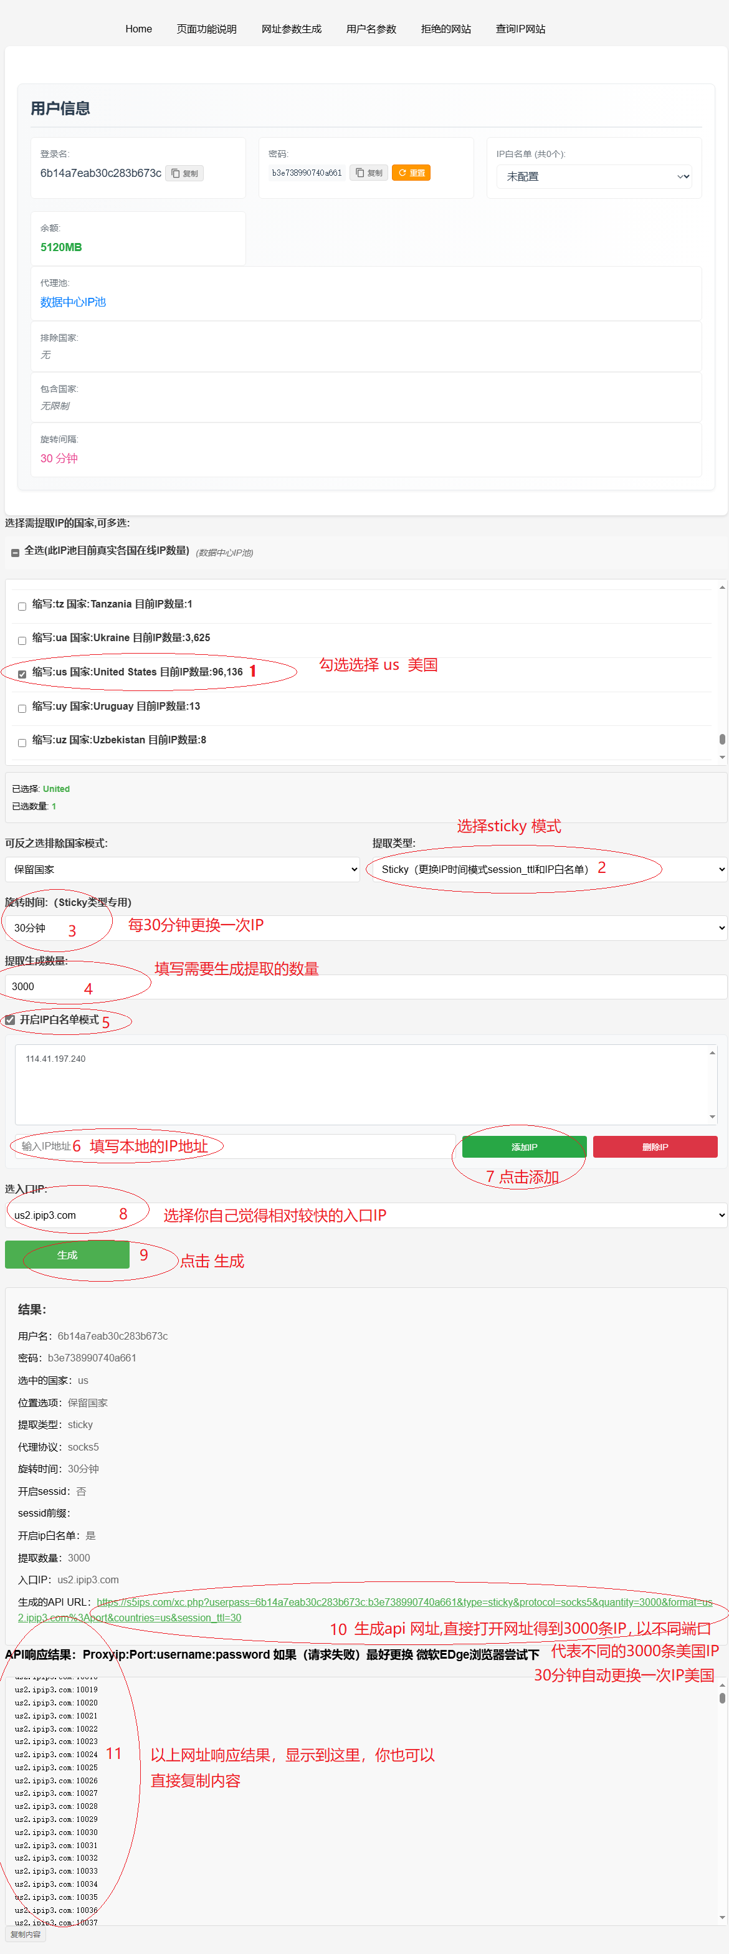Click the 输入IP地址 input field

click(235, 1145)
